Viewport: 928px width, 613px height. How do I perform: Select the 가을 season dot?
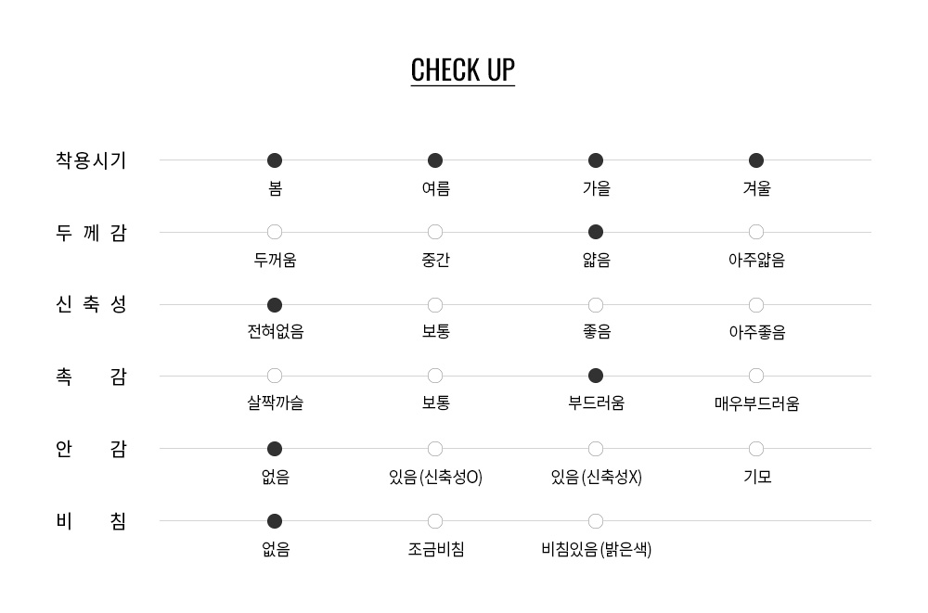tap(596, 160)
